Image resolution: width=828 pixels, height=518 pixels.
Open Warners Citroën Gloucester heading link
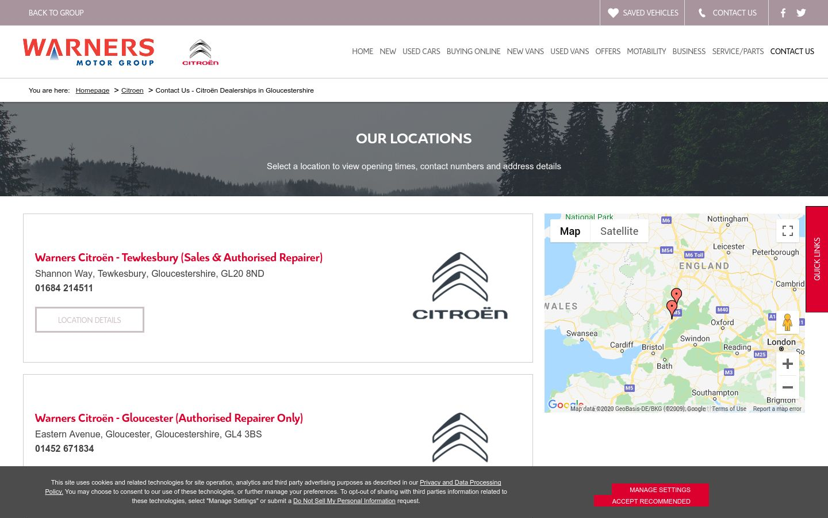tap(169, 418)
